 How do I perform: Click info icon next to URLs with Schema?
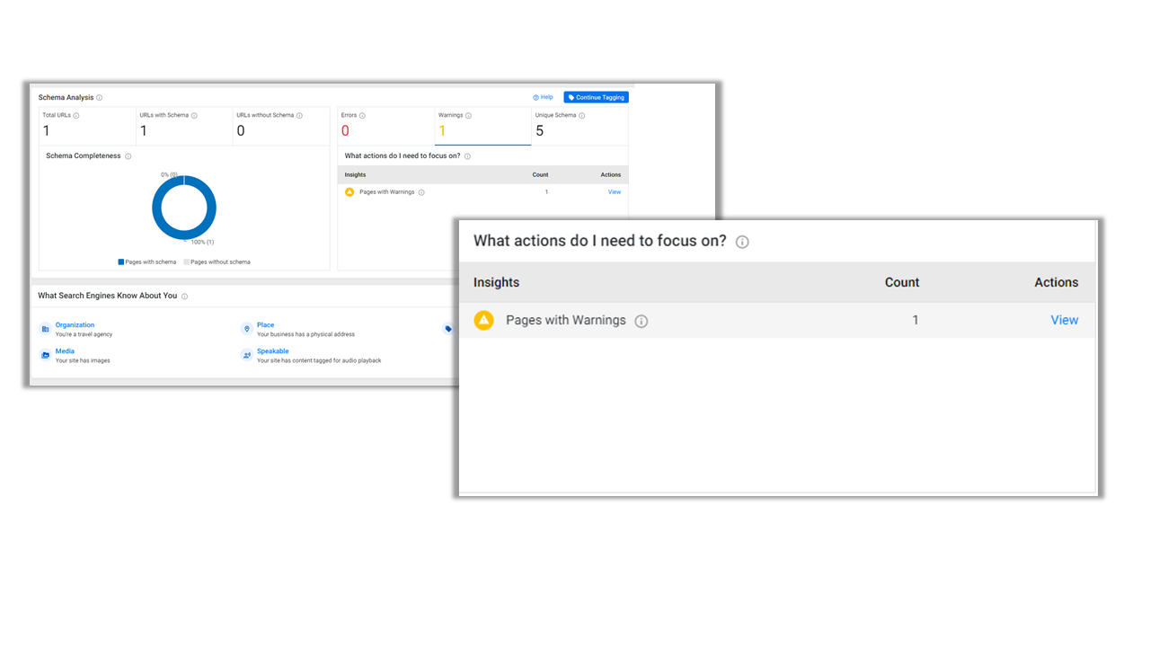(194, 116)
